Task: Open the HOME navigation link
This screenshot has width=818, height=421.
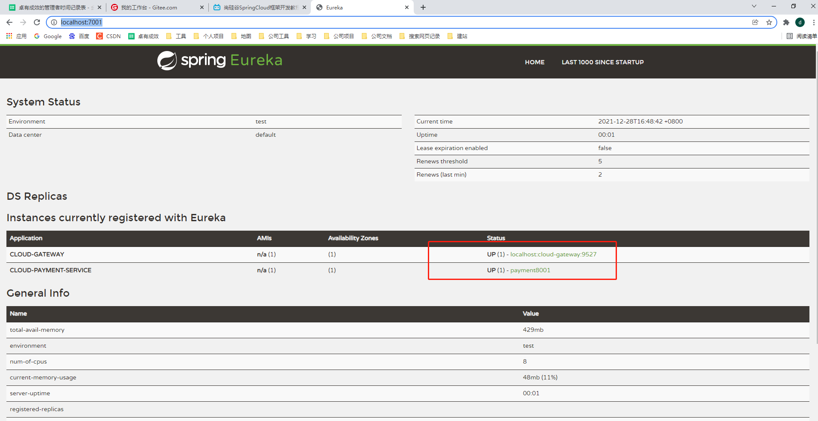Action: pyautogui.click(x=535, y=62)
